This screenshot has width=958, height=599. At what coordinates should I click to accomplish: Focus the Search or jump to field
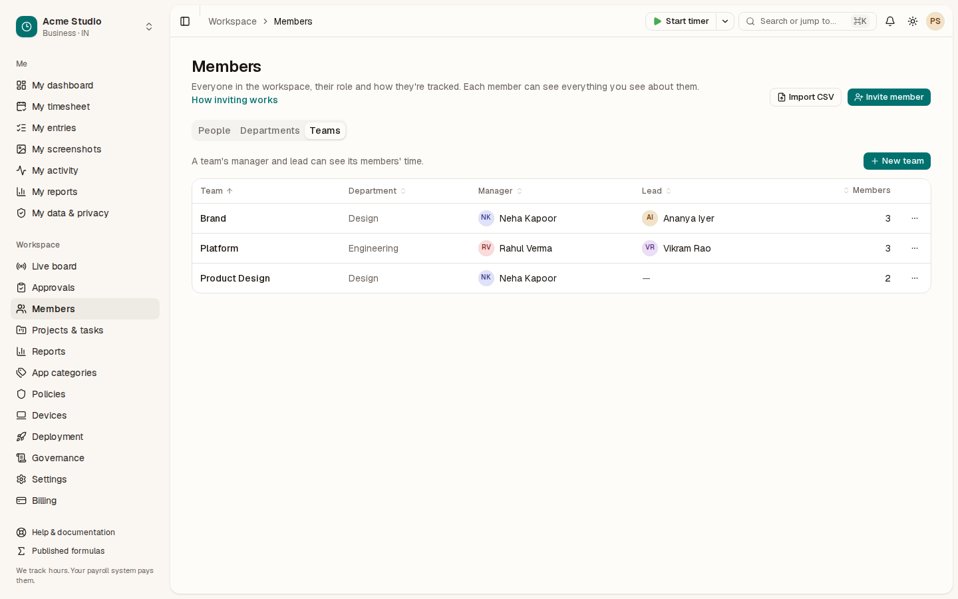pos(808,21)
